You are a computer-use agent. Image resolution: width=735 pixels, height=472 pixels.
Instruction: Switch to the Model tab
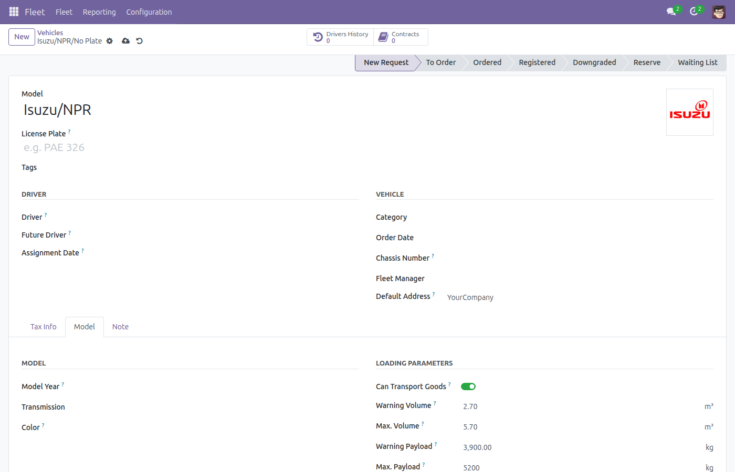[x=85, y=327]
